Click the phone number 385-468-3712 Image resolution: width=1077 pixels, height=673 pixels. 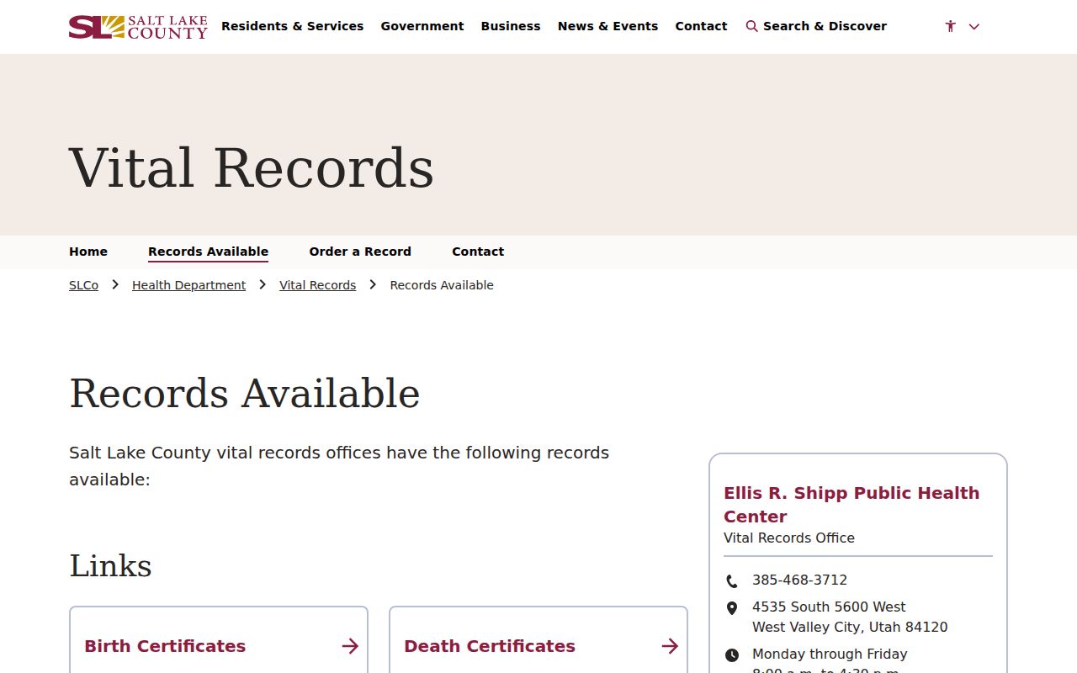[799, 580]
